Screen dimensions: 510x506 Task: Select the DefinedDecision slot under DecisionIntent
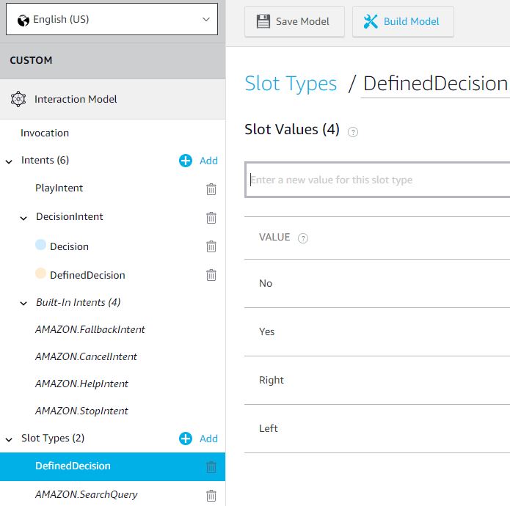coord(87,275)
